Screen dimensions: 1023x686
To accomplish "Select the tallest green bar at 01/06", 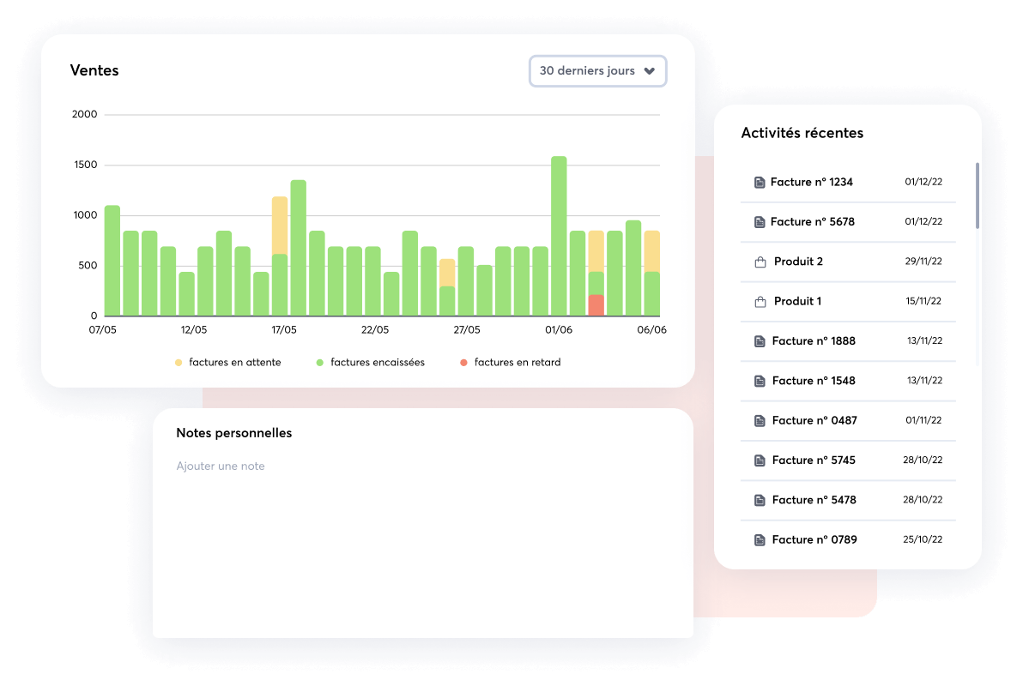I will click(559, 236).
